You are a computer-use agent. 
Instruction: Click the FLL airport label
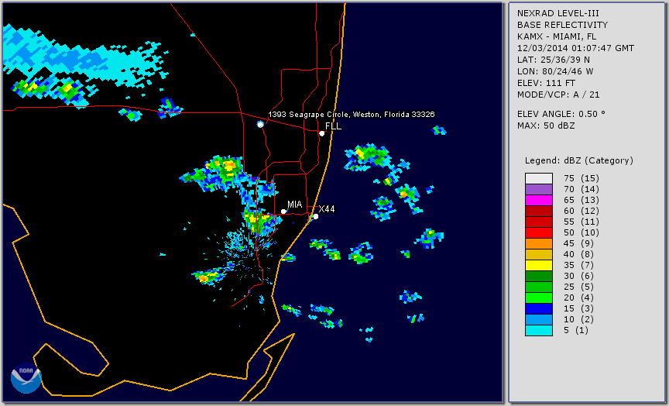pos(333,126)
